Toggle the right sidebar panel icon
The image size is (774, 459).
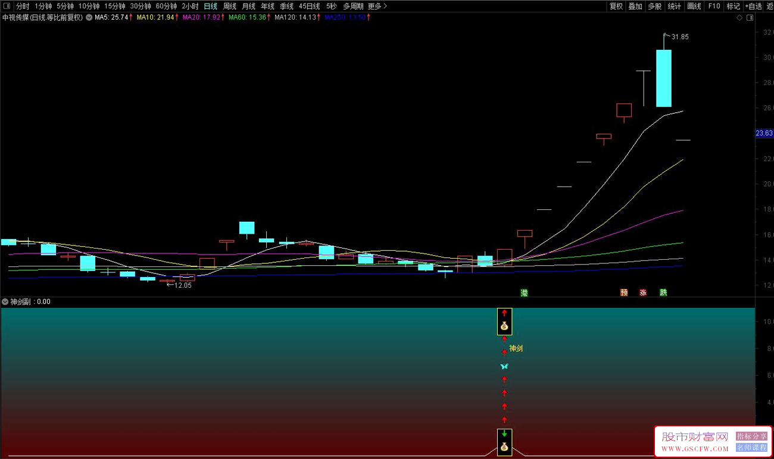[750, 18]
